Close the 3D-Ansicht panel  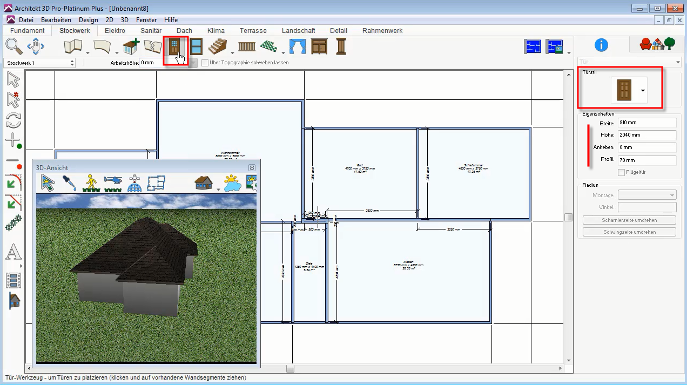(x=252, y=168)
